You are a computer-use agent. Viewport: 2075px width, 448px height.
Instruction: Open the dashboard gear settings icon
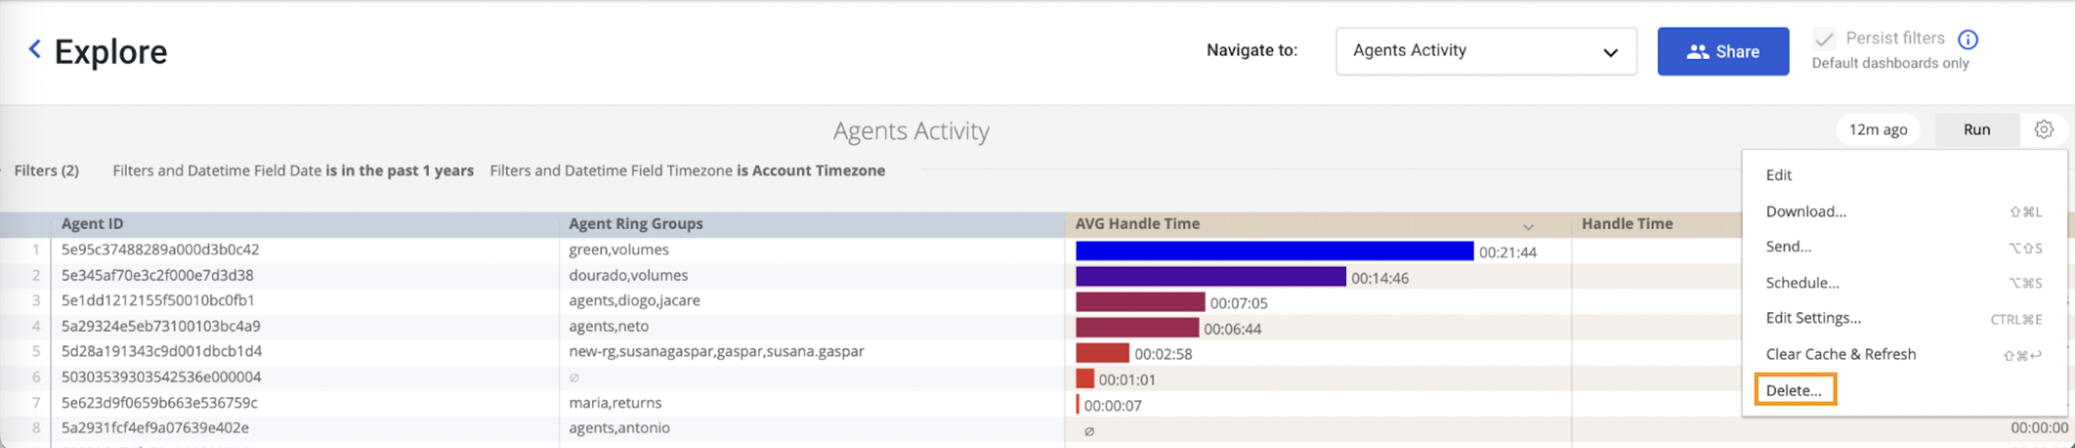click(2044, 129)
